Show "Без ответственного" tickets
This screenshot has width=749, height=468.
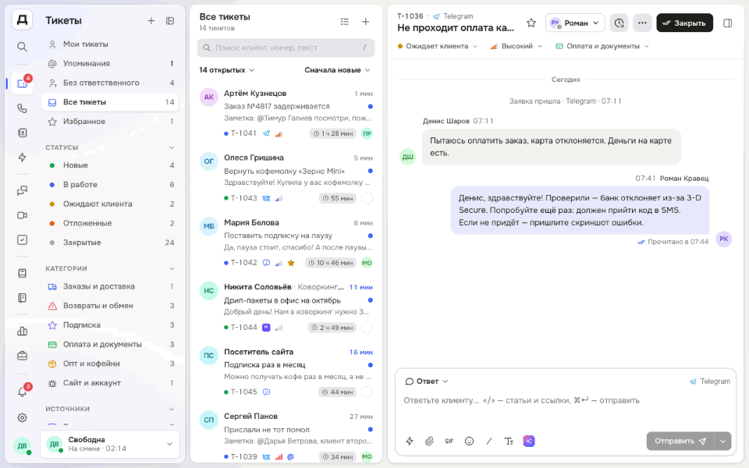[x=110, y=83]
